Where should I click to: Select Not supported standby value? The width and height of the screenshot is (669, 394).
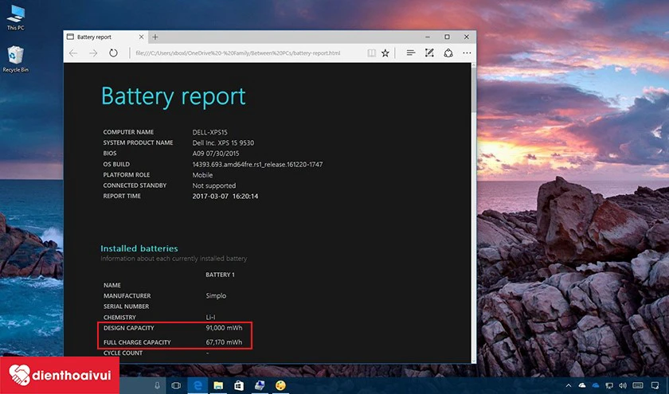[213, 185]
